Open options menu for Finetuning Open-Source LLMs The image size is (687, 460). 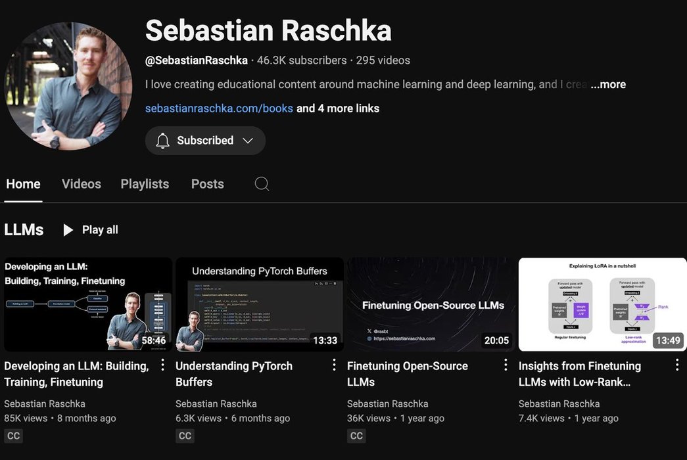506,365
